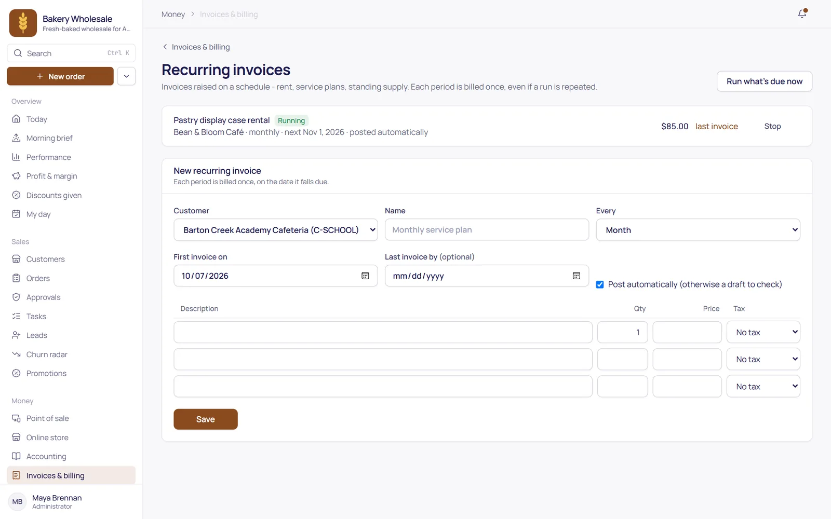The height and width of the screenshot is (519, 831).
Task: Click Last invoice by date field
Action: [487, 276]
